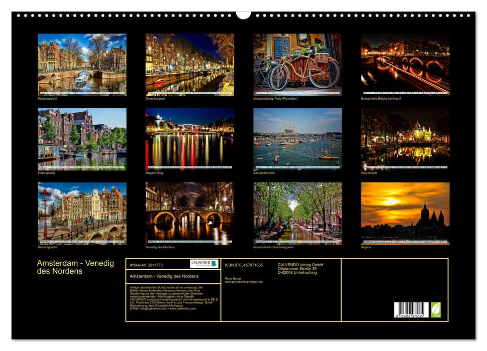
Task: Click the barcode graphic
Action: pyautogui.click(x=410, y=309)
